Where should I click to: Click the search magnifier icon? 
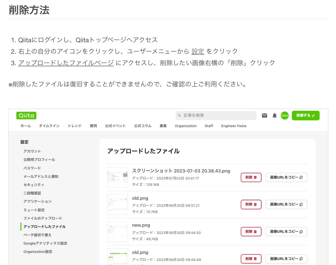click(180, 115)
